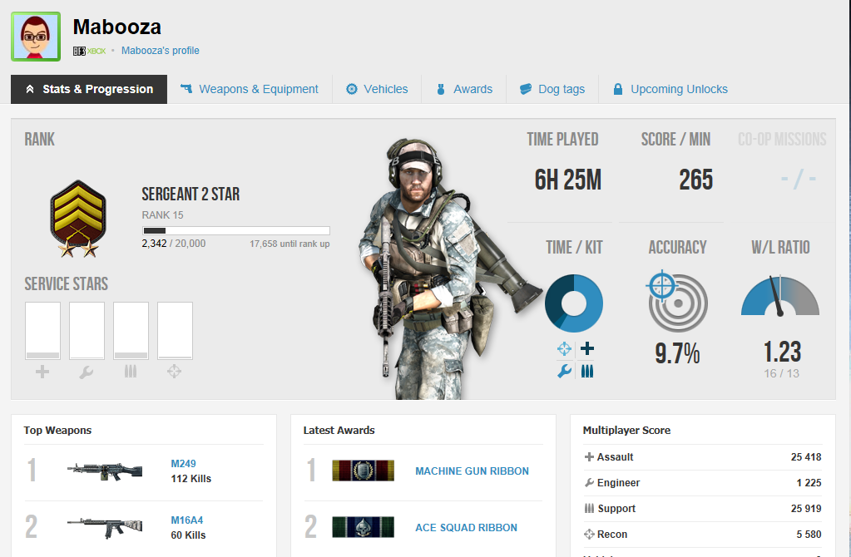This screenshot has height=557, width=851.
Task: Click the Engineer wrench icon below kit chart
Action: (565, 371)
